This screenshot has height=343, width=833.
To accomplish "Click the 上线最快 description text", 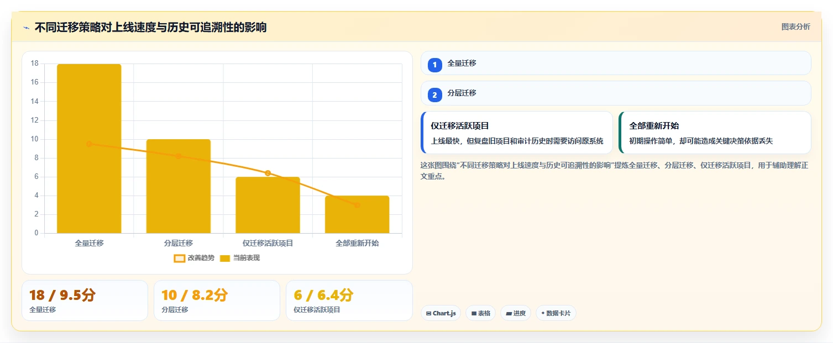I will point(517,141).
